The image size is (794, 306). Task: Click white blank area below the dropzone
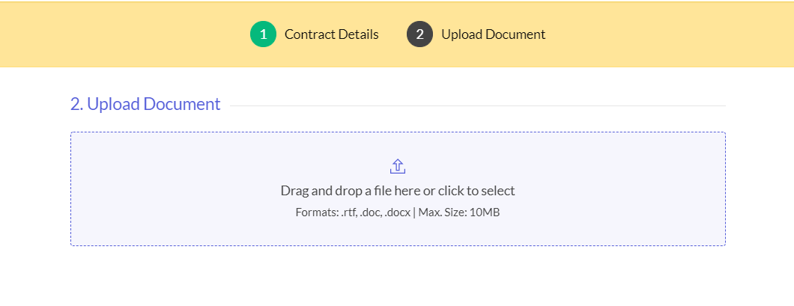point(397,277)
